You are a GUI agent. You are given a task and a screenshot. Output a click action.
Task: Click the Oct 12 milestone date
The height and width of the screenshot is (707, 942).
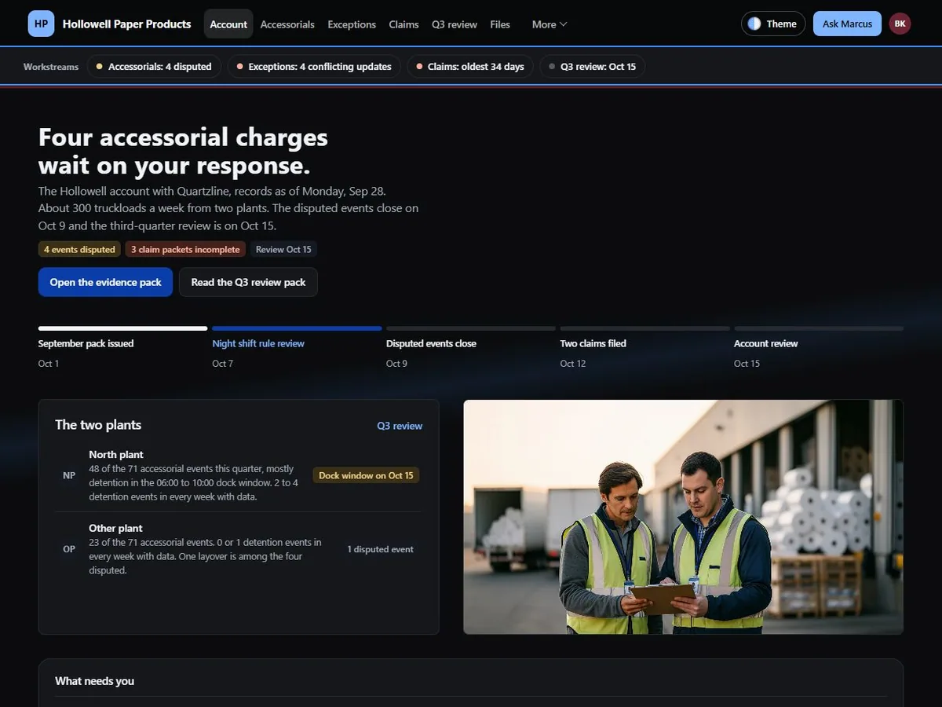pos(573,364)
